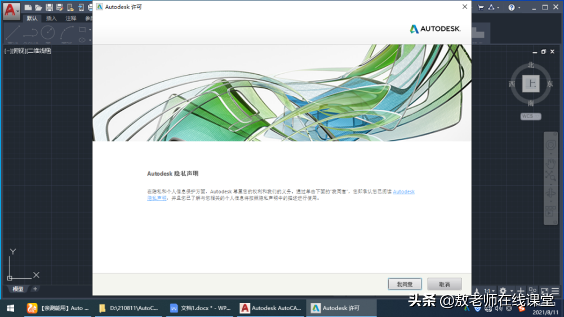Image resolution: width=564 pixels, height=317 pixels.
Task: Select the Line drawing tool
Action: click(x=13, y=33)
